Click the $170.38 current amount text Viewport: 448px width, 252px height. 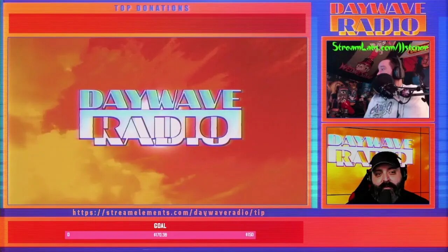point(160,235)
